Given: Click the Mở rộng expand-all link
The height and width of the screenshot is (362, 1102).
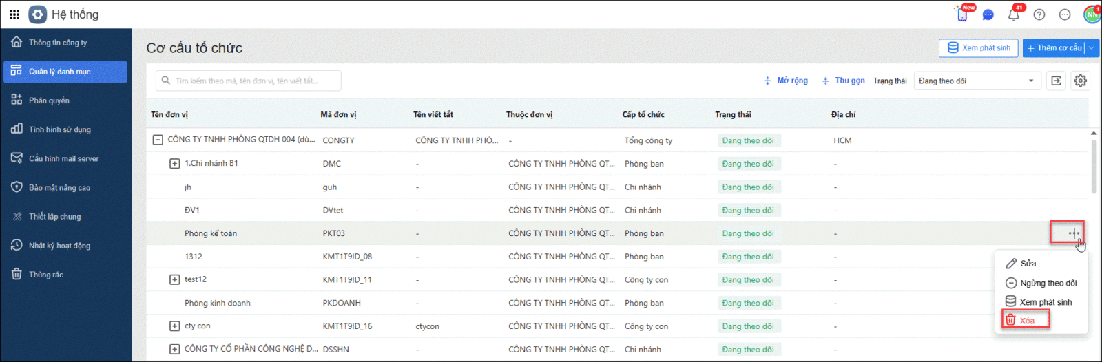Looking at the screenshot, I should pyautogui.click(x=786, y=81).
